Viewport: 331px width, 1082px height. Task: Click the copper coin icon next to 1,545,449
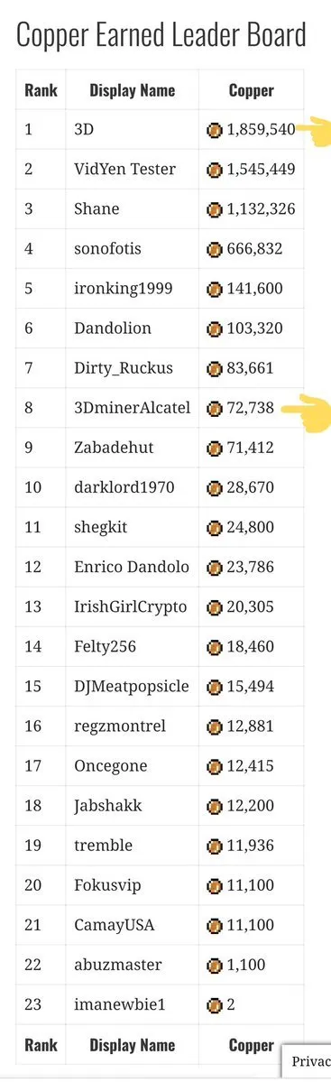[215, 170]
